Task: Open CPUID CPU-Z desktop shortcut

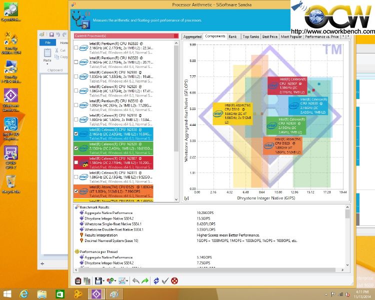Action: [x=11, y=157]
